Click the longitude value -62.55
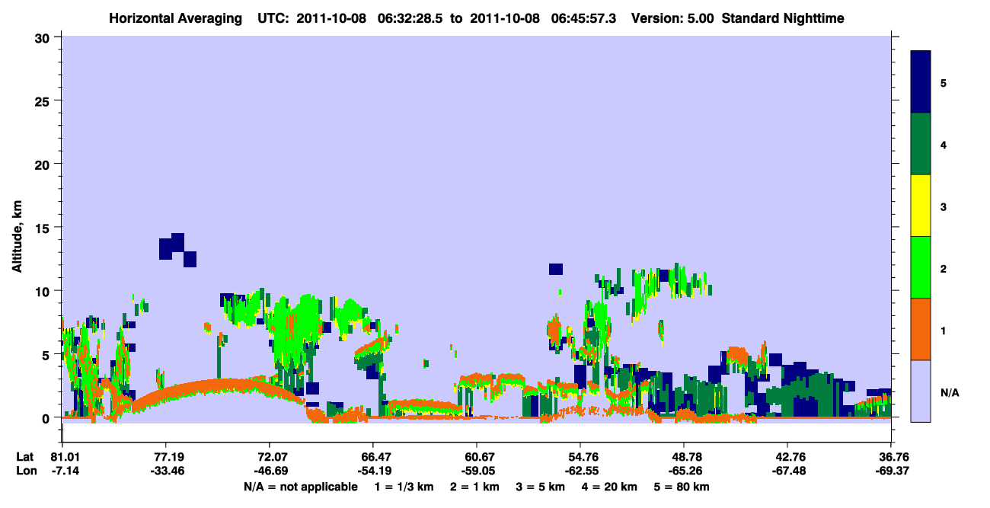The image size is (990, 508). click(580, 470)
